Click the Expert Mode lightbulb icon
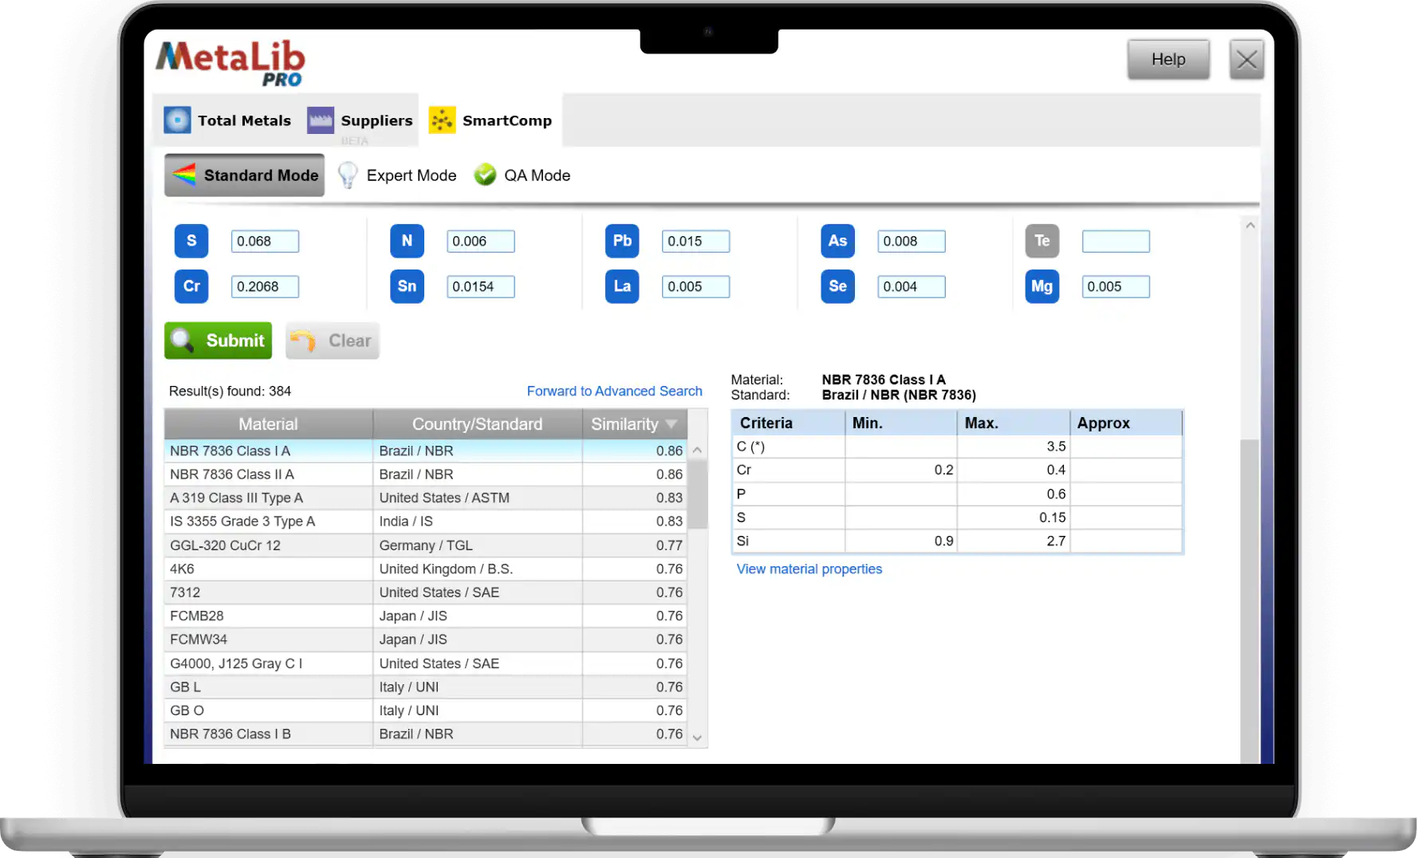This screenshot has width=1418, height=858. (x=347, y=175)
